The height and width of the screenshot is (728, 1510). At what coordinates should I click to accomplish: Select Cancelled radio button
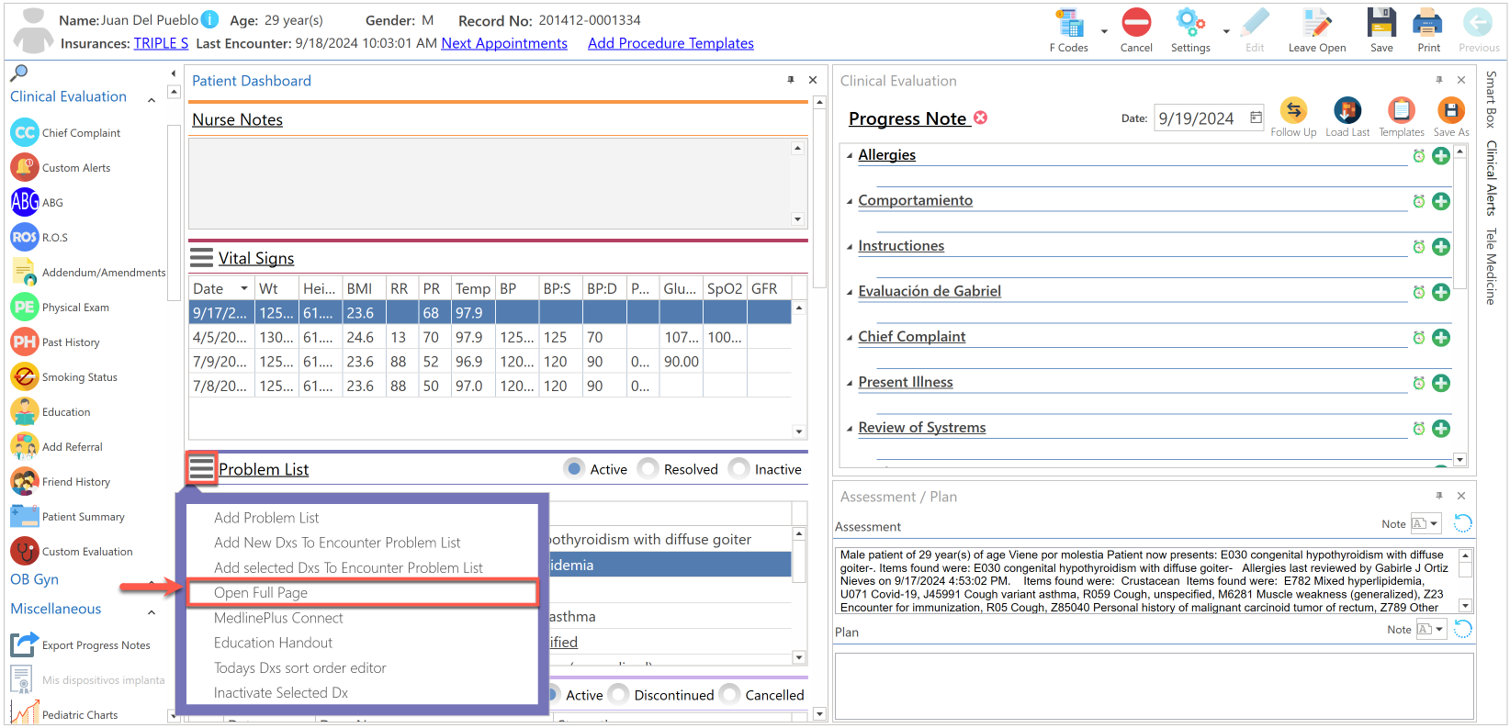tap(730, 695)
